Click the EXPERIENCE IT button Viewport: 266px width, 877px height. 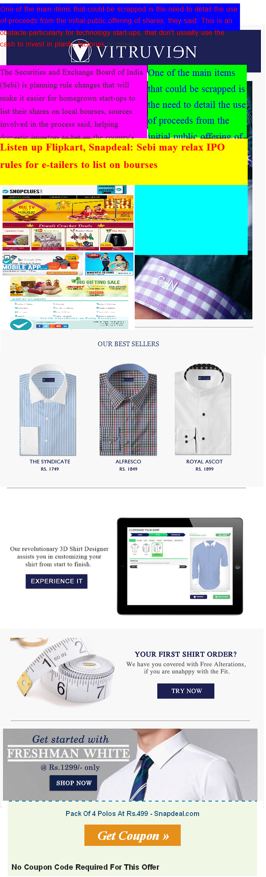click(56, 581)
